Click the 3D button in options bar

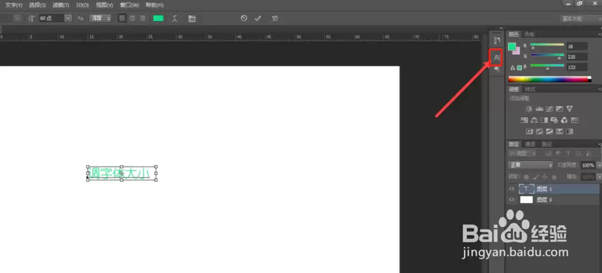point(274,18)
